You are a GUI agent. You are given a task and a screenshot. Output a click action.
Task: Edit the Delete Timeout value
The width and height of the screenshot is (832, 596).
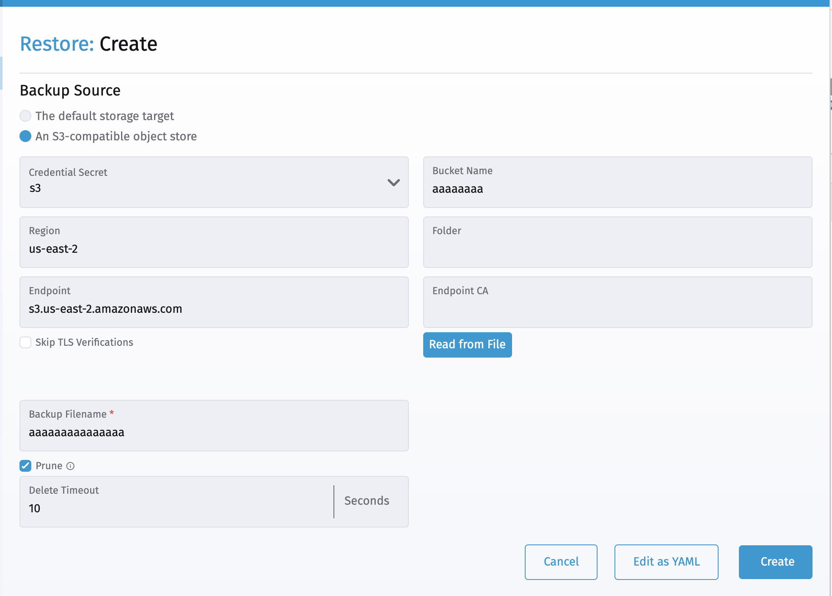click(178, 508)
